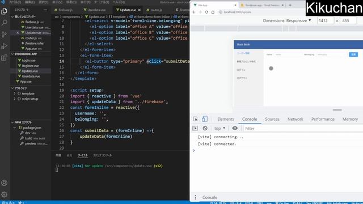363x204 pixels.
Task: Close the Vite App browser tab
Action: [x=235, y=5]
